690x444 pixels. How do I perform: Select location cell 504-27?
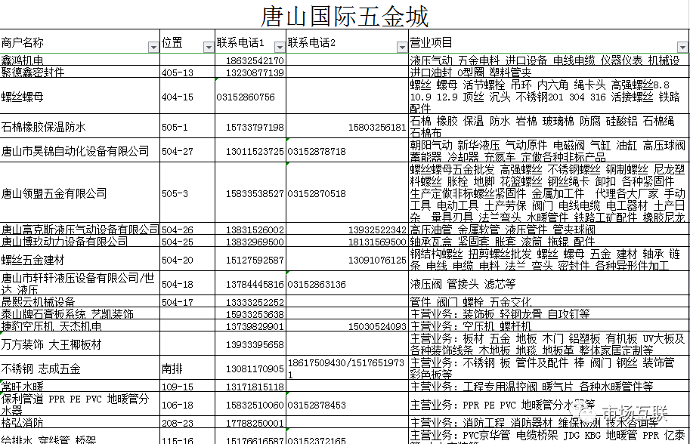[x=187, y=151]
